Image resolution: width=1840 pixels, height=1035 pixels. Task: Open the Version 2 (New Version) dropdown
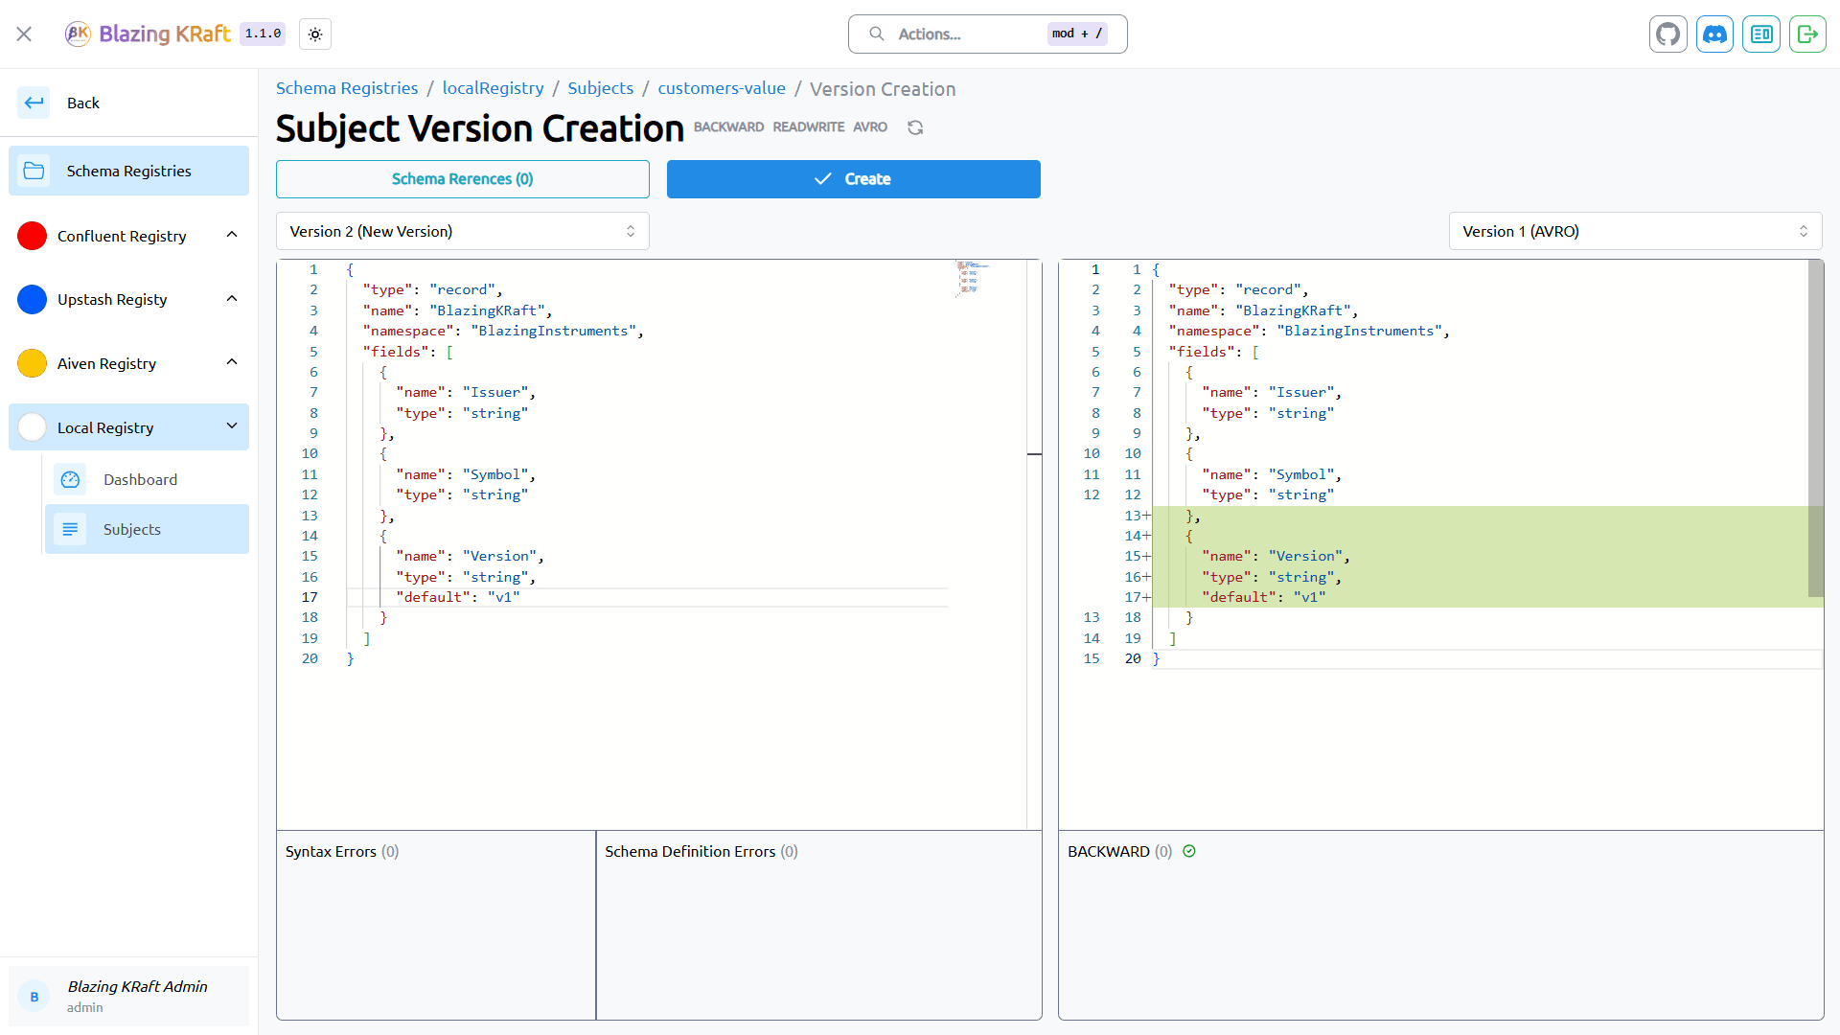[463, 231]
